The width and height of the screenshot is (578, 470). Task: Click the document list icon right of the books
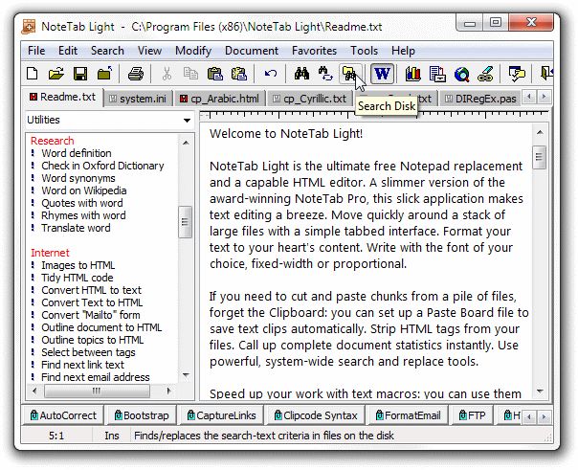pyautogui.click(x=437, y=74)
